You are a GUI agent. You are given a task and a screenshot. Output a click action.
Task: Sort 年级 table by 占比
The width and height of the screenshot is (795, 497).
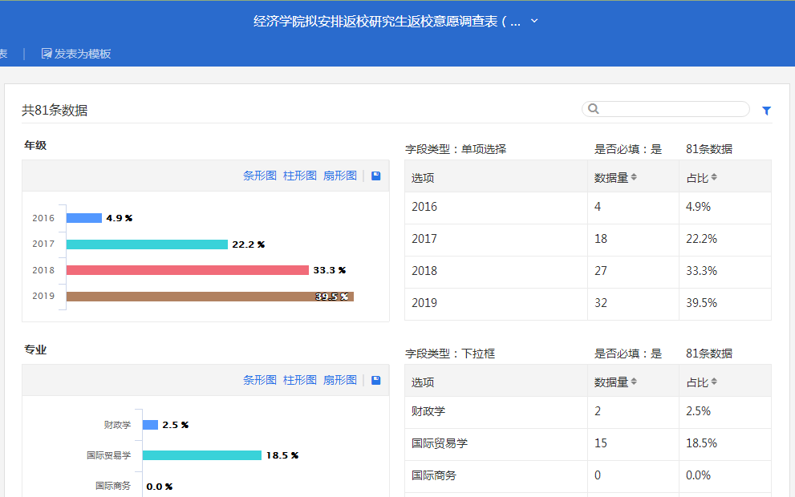tap(714, 177)
